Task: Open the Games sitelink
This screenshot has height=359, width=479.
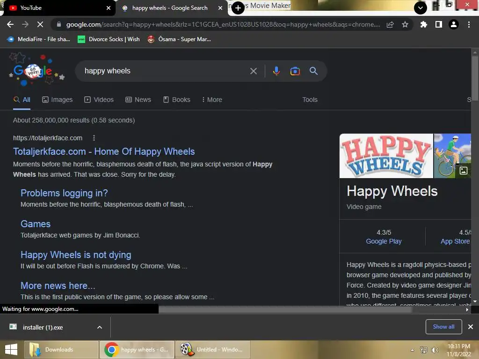Action: click(36, 224)
